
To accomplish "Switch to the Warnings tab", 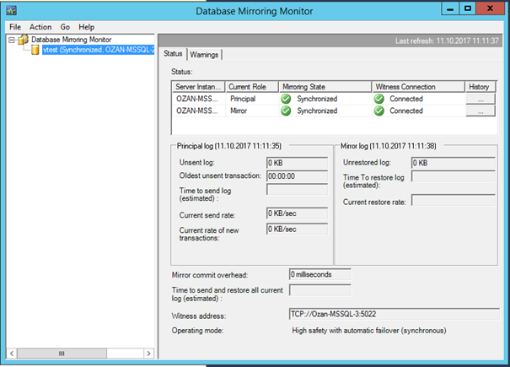I will 205,55.
